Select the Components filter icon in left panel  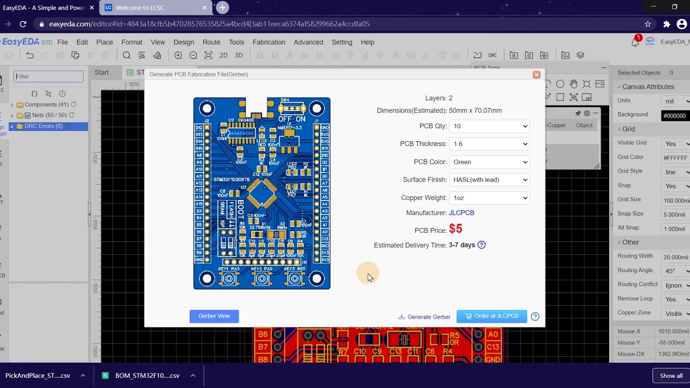click(34, 94)
